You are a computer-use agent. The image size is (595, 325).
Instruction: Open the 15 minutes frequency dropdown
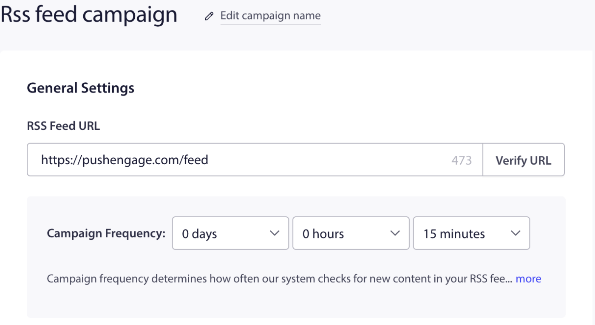pos(471,233)
